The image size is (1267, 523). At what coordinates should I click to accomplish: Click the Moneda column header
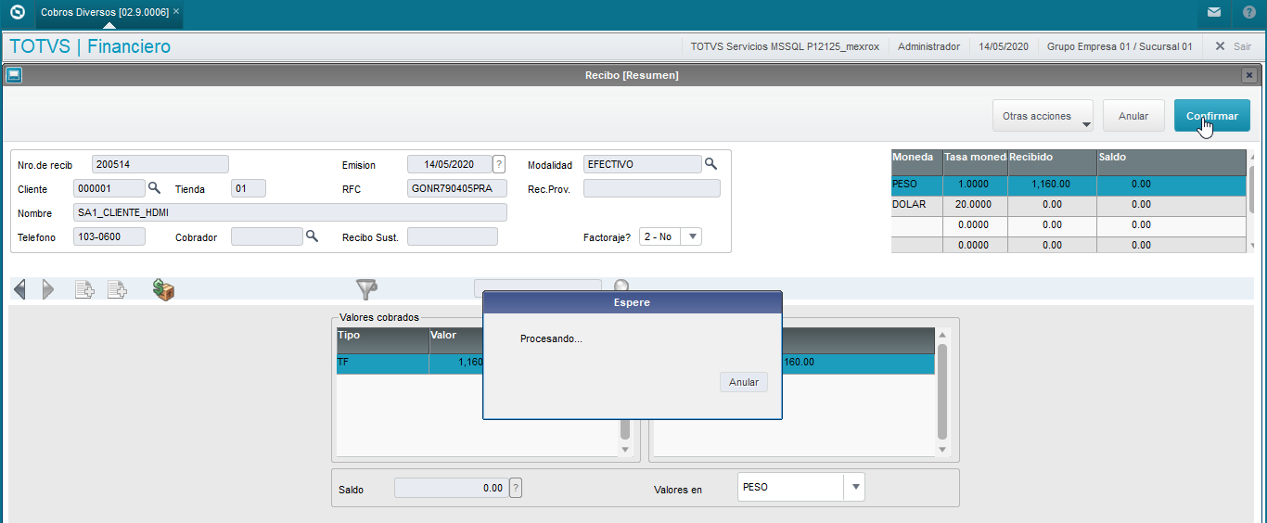point(916,162)
